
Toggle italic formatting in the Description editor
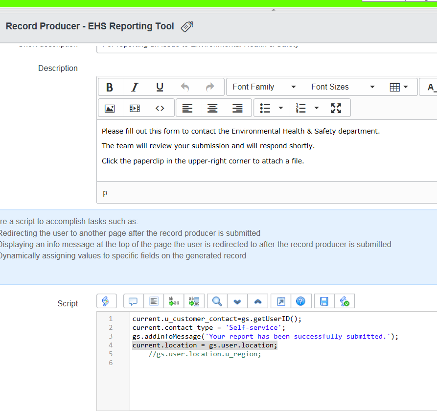135,87
